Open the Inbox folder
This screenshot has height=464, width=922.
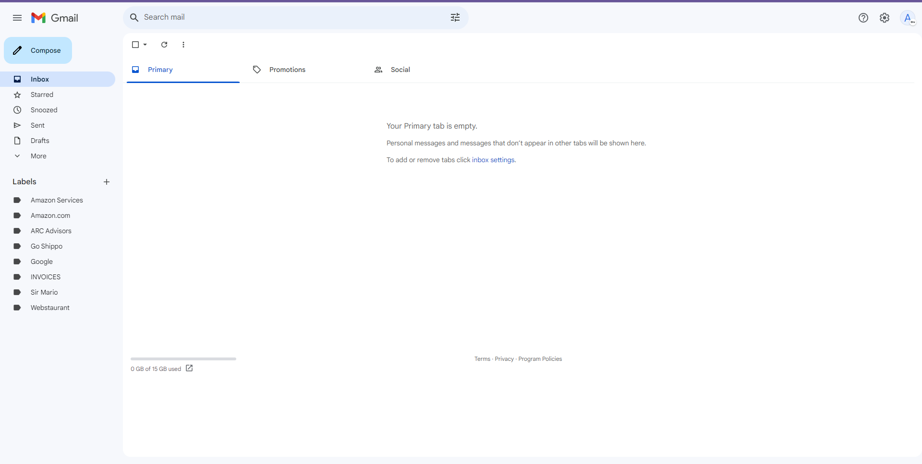click(58, 79)
